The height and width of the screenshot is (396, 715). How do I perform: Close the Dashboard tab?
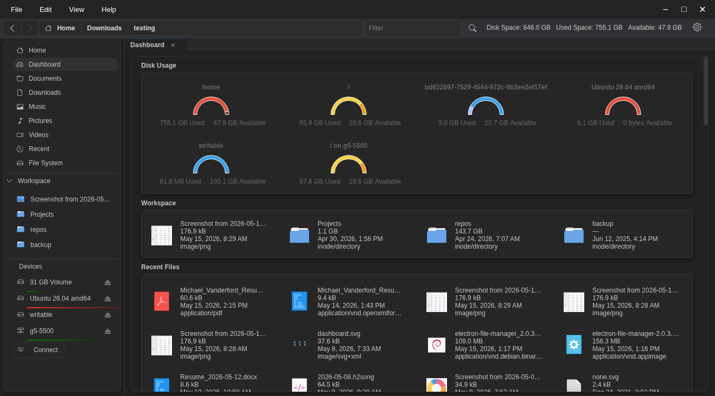173,45
